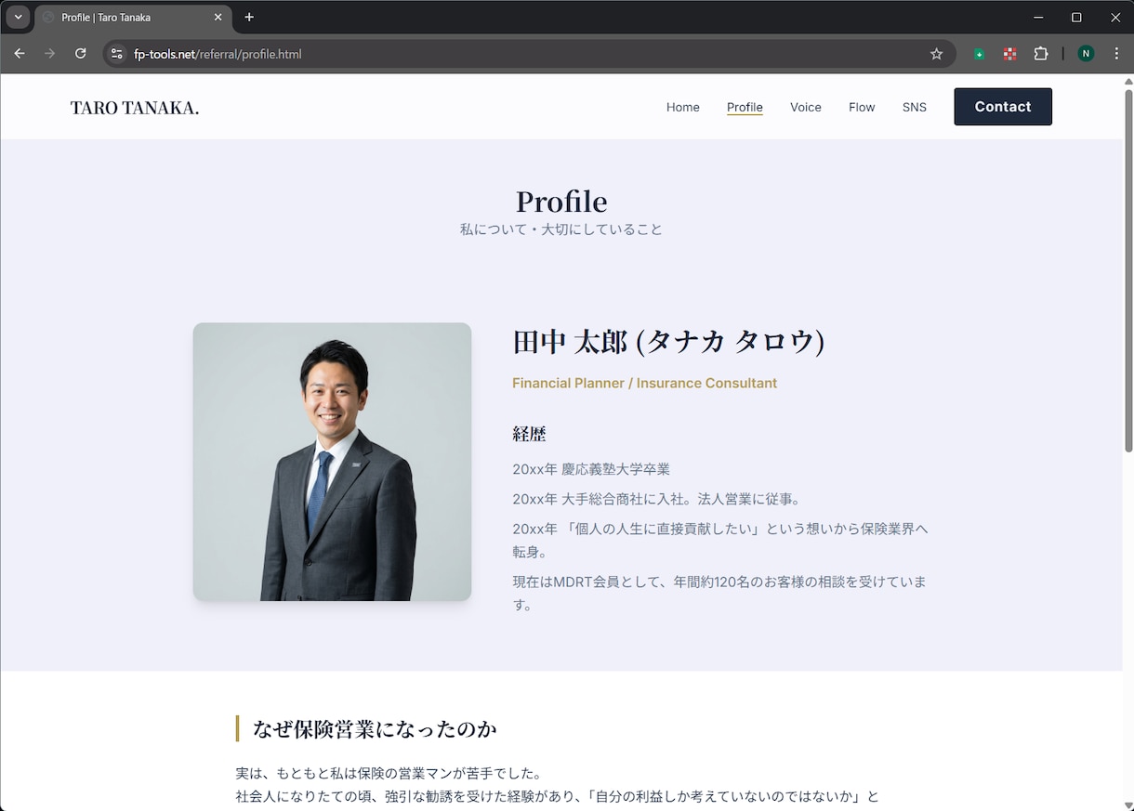Image resolution: width=1134 pixels, height=811 pixels.
Task: Click the line 20xx年 慶応義塾大学卒業
Action: pyautogui.click(x=591, y=469)
